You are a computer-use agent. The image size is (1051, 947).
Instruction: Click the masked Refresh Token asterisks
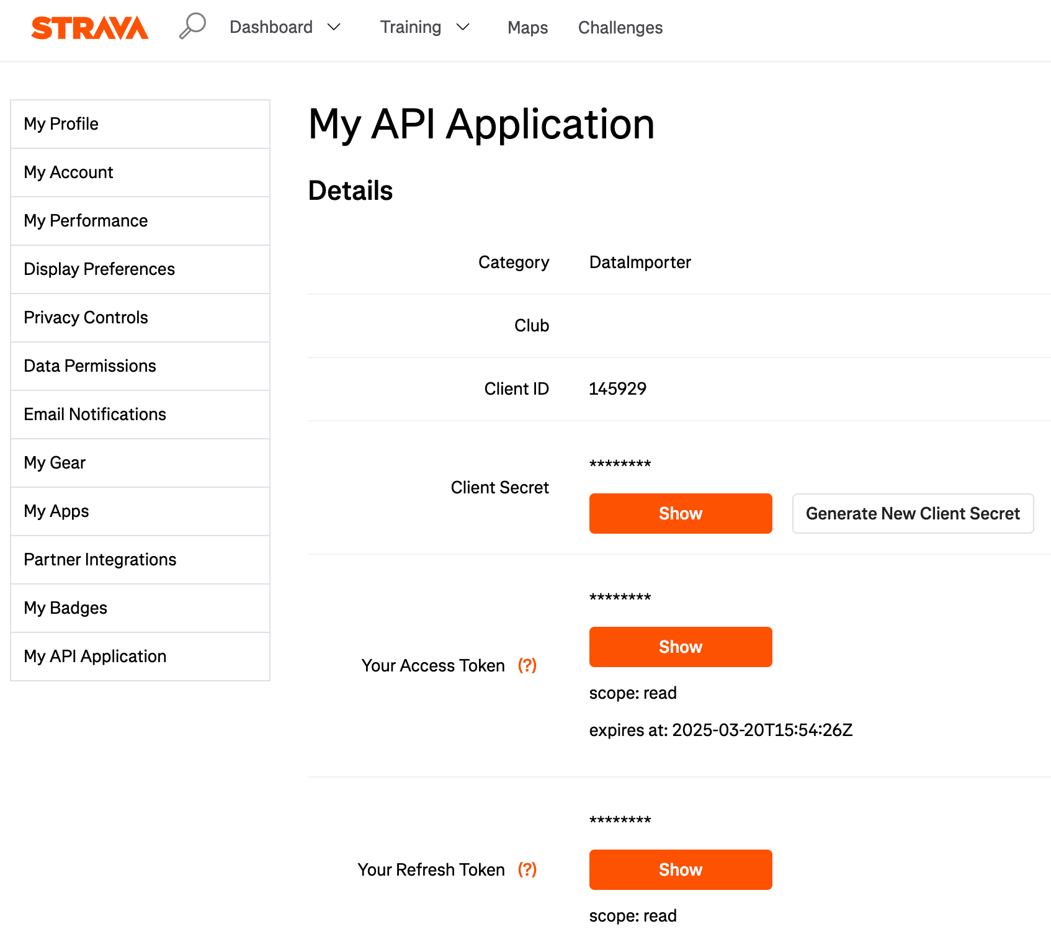click(x=620, y=820)
